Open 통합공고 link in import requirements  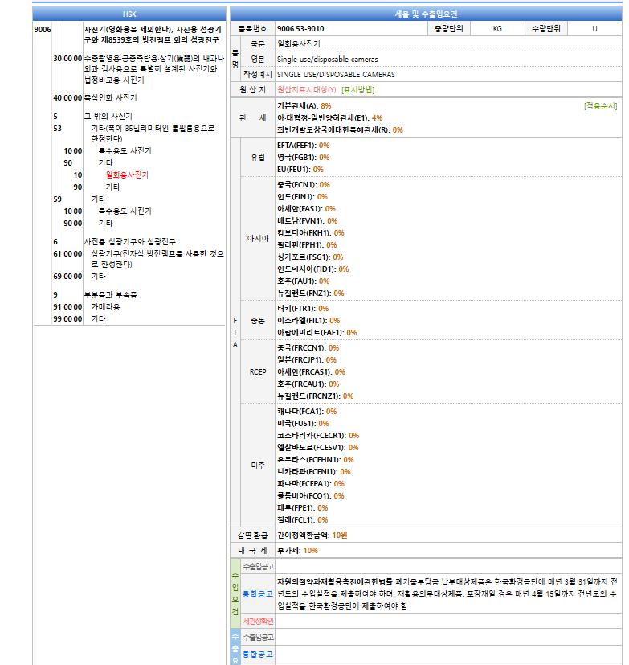point(258,593)
